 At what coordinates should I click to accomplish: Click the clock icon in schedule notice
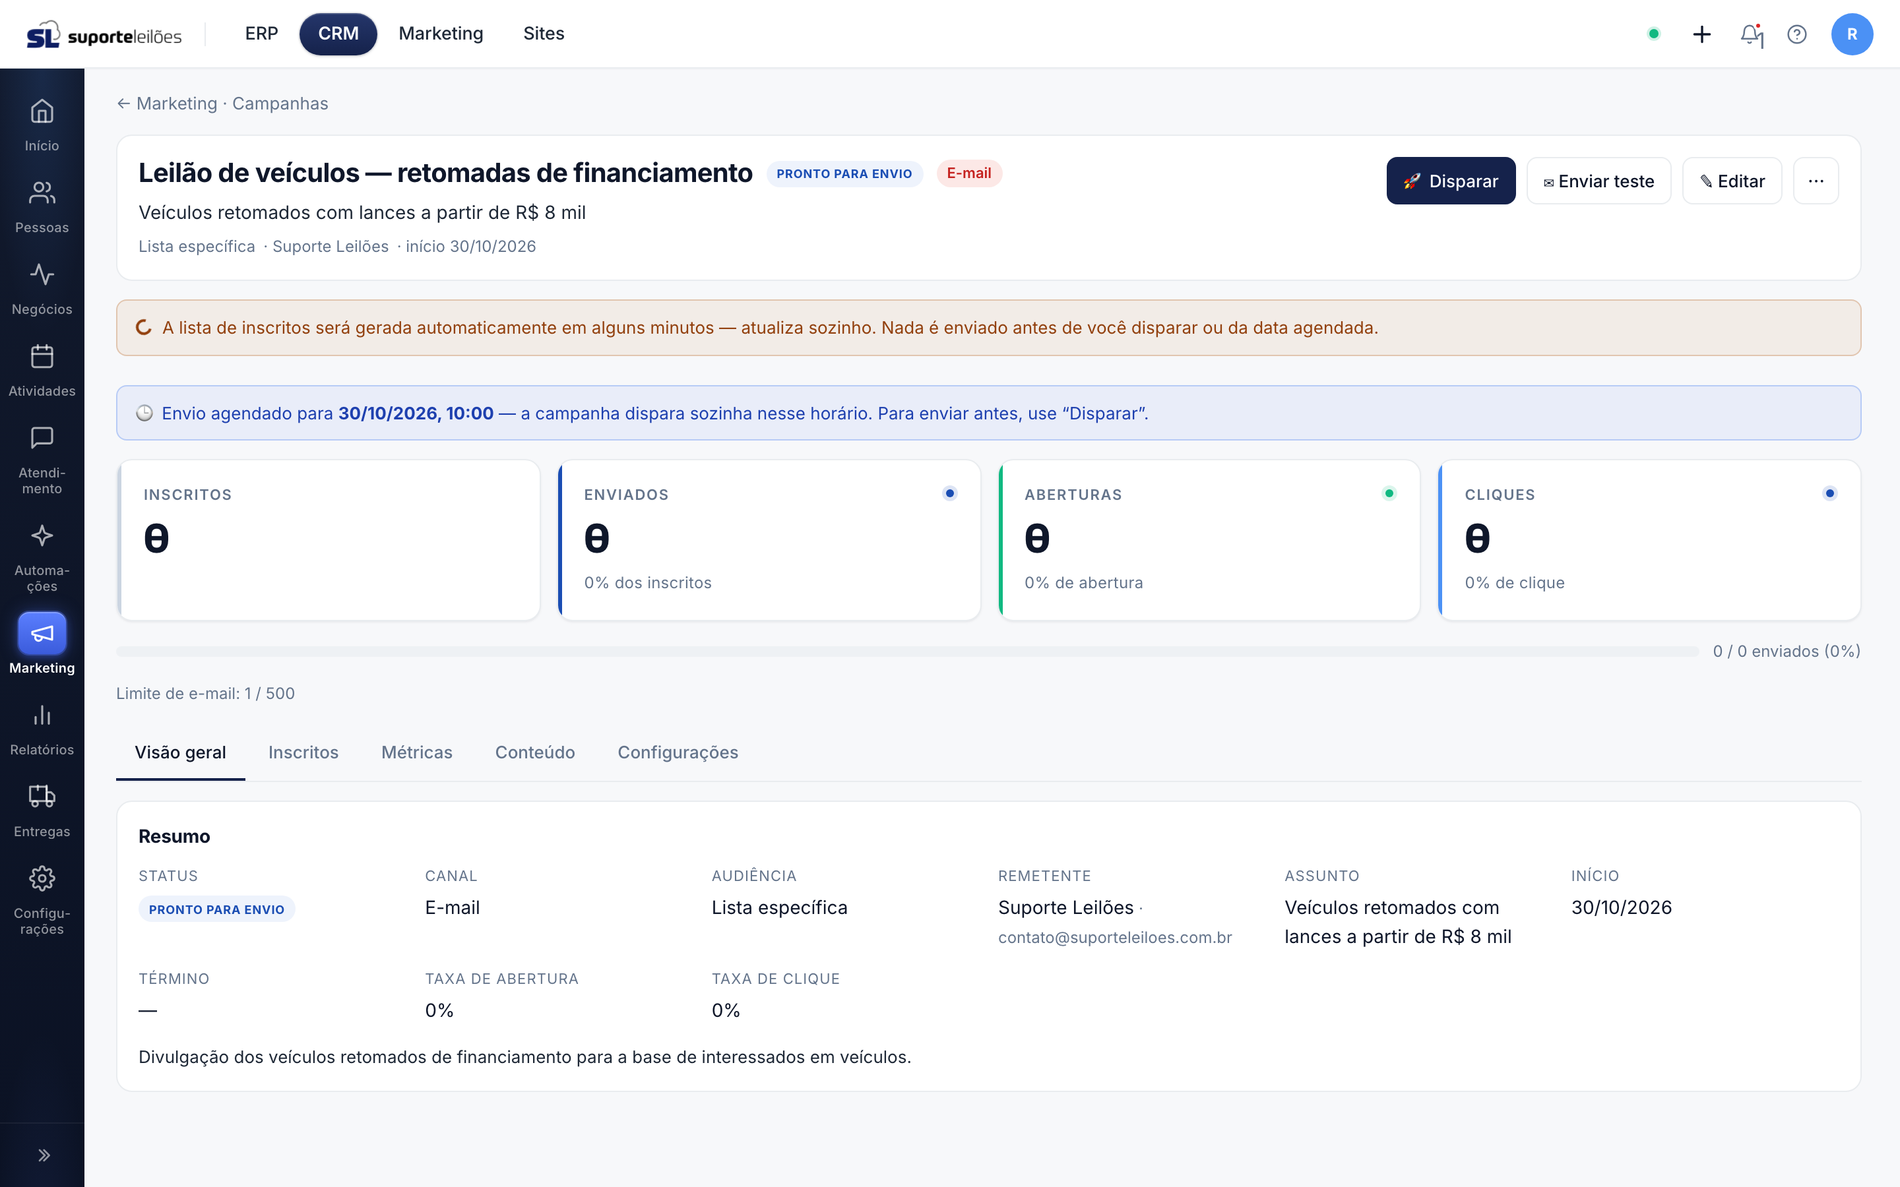point(144,413)
